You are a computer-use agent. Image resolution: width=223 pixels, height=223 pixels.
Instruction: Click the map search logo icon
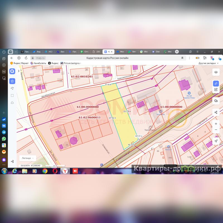tap(12, 71)
